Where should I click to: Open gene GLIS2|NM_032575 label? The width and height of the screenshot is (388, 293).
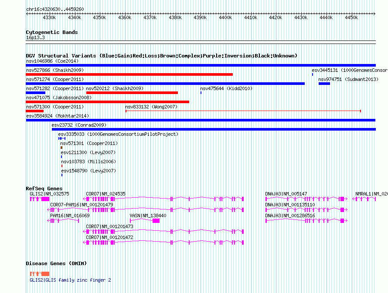50,194
